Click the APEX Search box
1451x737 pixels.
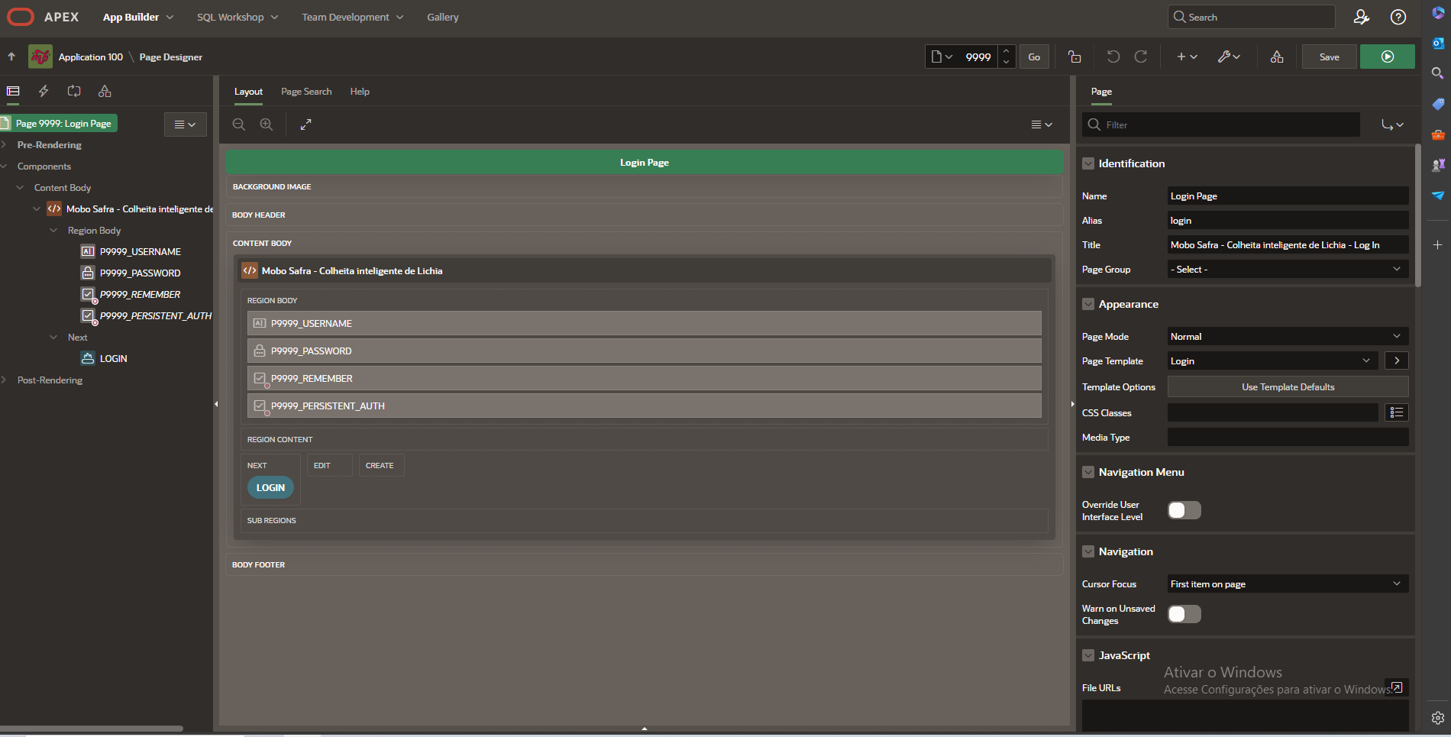click(1251, 17)
